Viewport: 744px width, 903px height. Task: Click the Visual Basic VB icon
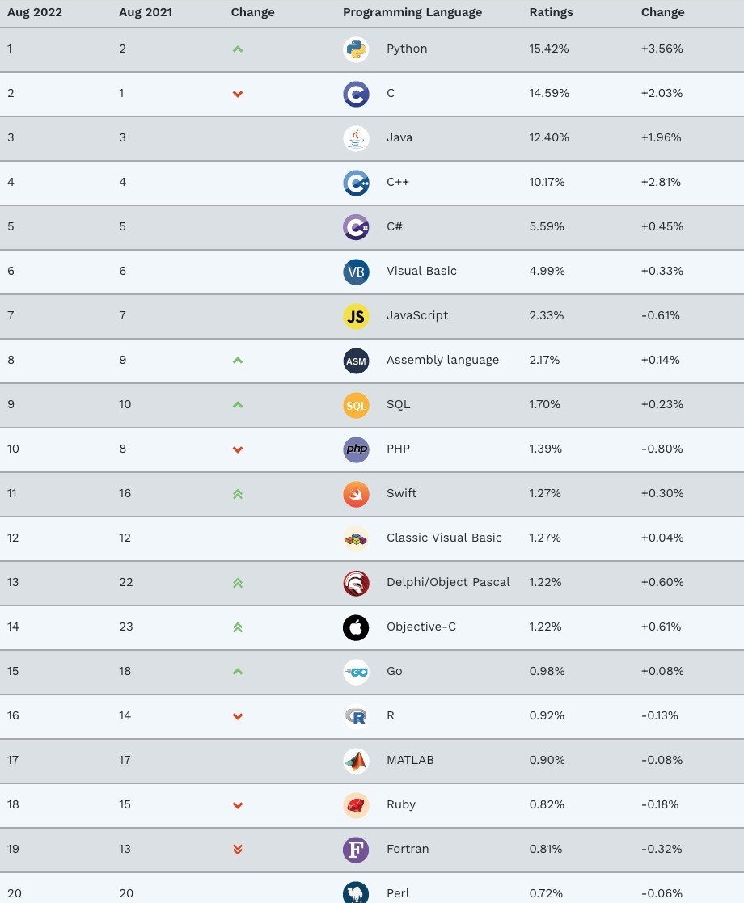pyautogui.click(x=356, y=272)
